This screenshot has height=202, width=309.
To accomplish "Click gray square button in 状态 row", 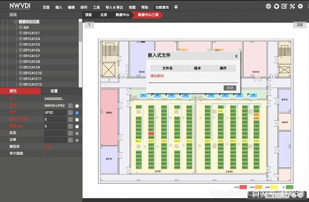I will coord(70,133).
